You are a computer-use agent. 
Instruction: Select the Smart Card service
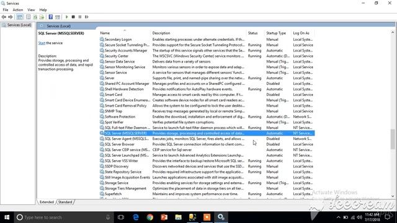207,95
